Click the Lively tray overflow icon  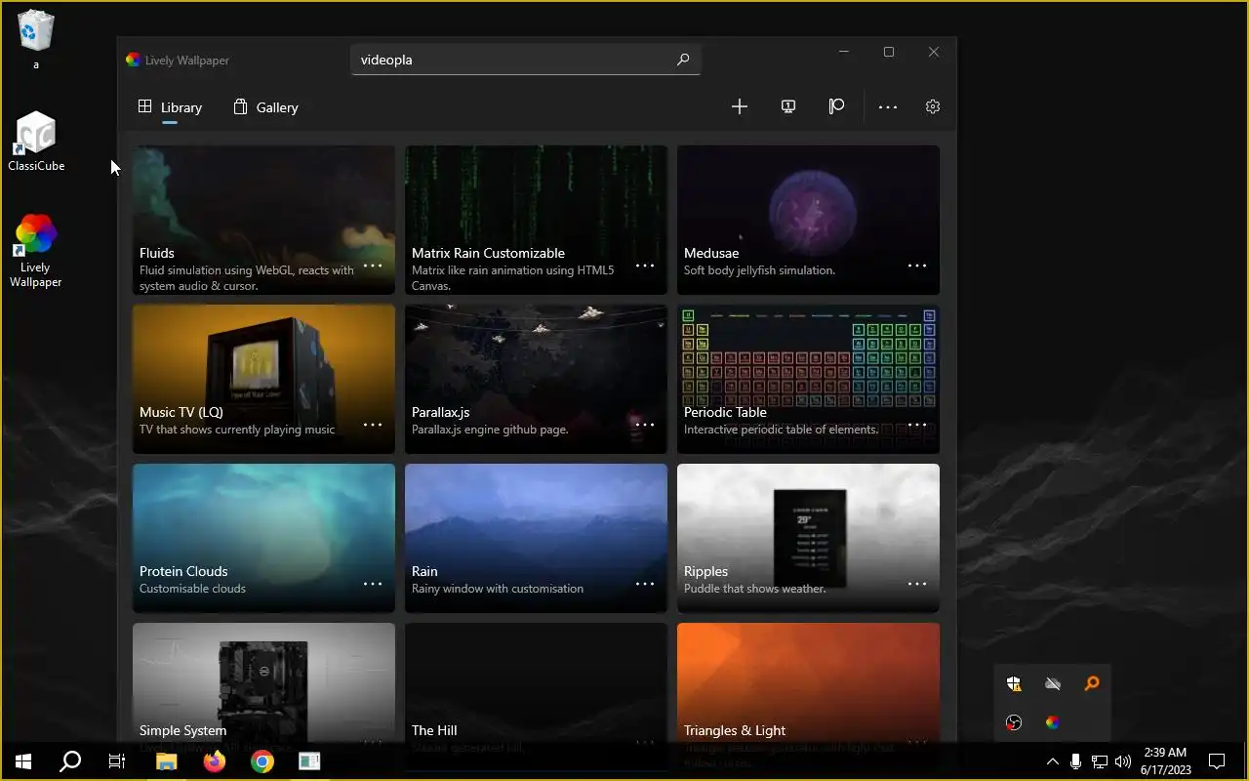[x=1053, y=722]
